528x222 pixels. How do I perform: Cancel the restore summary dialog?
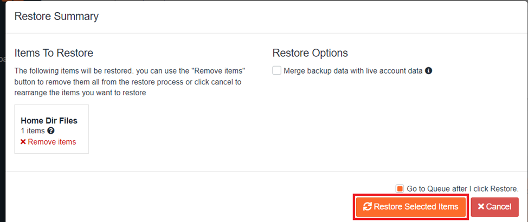click(494, 207)
